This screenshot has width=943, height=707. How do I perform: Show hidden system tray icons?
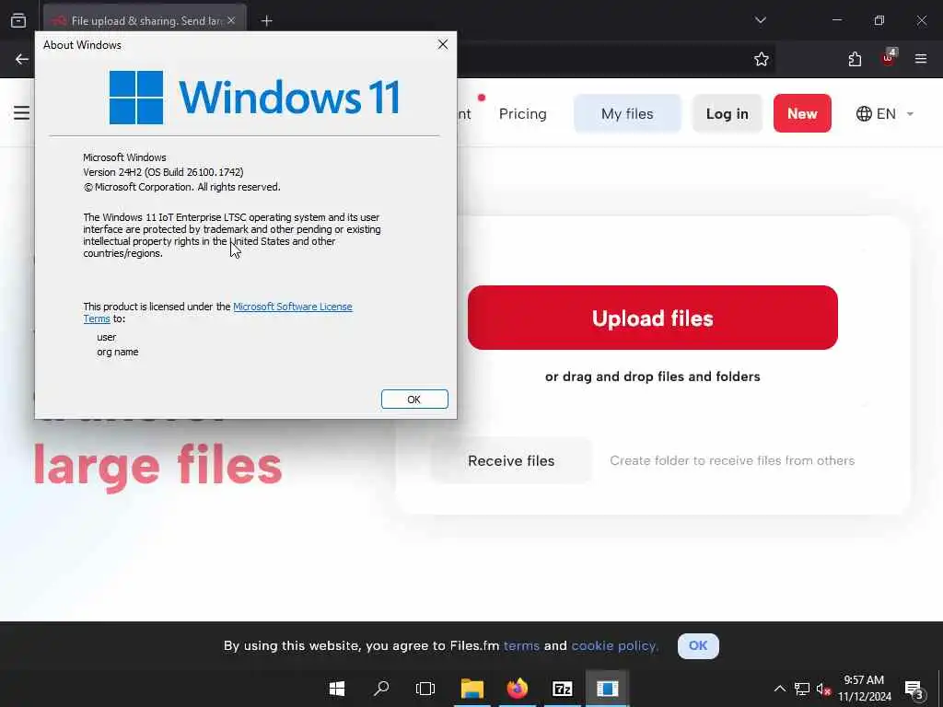(x=779, y=689)
